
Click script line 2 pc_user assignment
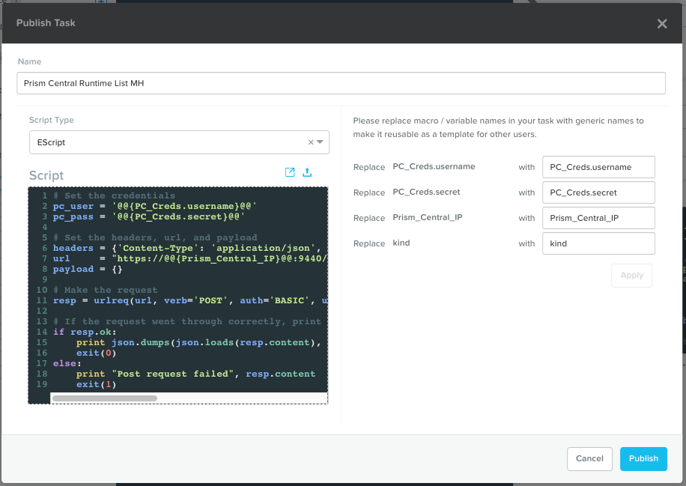click(154, 206)
